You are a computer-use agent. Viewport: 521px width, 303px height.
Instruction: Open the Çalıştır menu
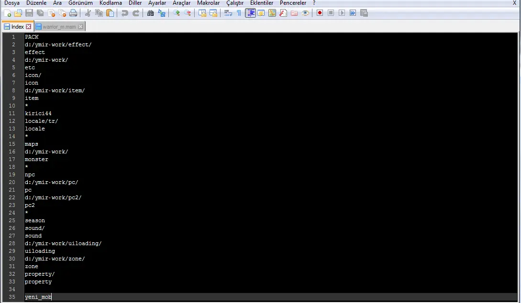coord(235,3)
